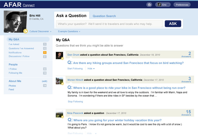Click the AFAR Connect logo

click(20, 5)
